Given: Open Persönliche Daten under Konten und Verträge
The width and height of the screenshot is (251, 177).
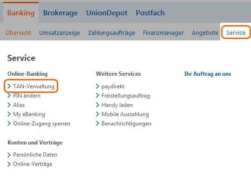Looking at the screenshot, I should tap(35, 155).
